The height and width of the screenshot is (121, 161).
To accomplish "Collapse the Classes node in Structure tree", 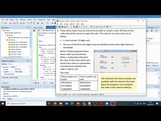I will [x=2, y=31].
